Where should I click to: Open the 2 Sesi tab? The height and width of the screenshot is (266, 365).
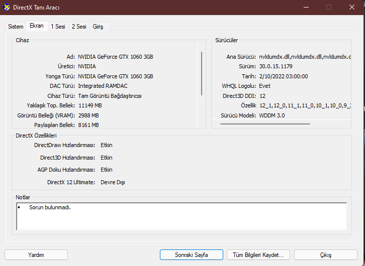(79, 27)
